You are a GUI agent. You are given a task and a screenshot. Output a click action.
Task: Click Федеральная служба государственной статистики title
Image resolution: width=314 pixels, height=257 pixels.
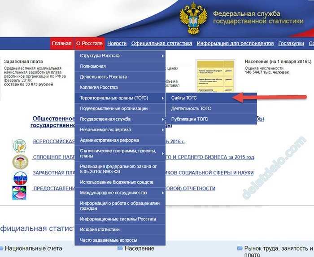258,18
